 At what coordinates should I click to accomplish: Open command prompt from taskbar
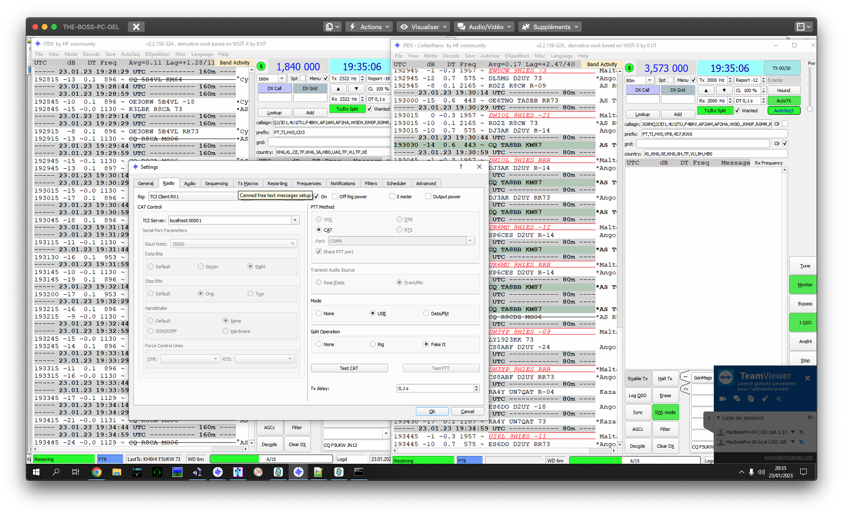click(x=359, y=472)
